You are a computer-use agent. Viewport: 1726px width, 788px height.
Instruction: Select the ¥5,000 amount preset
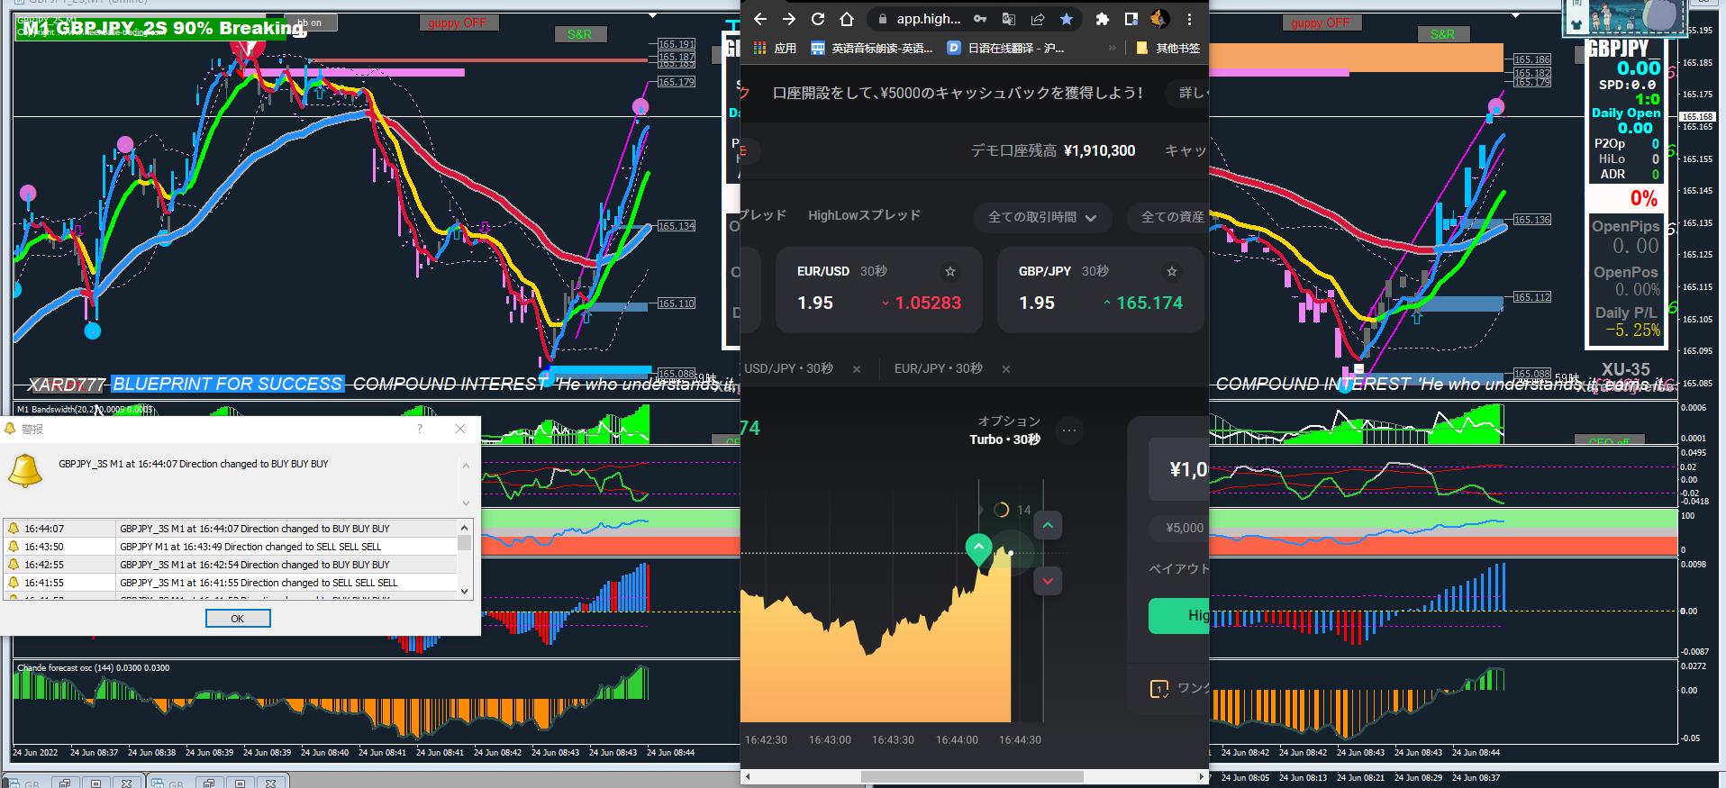click(1180, 528)
